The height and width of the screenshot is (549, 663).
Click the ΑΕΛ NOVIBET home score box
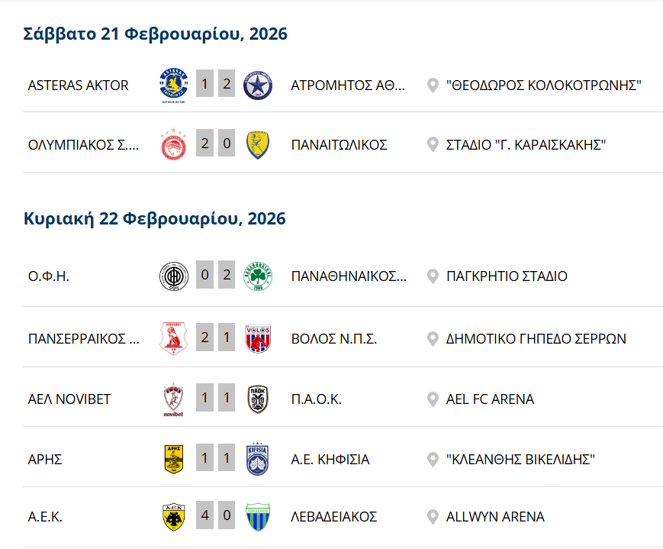204,398
